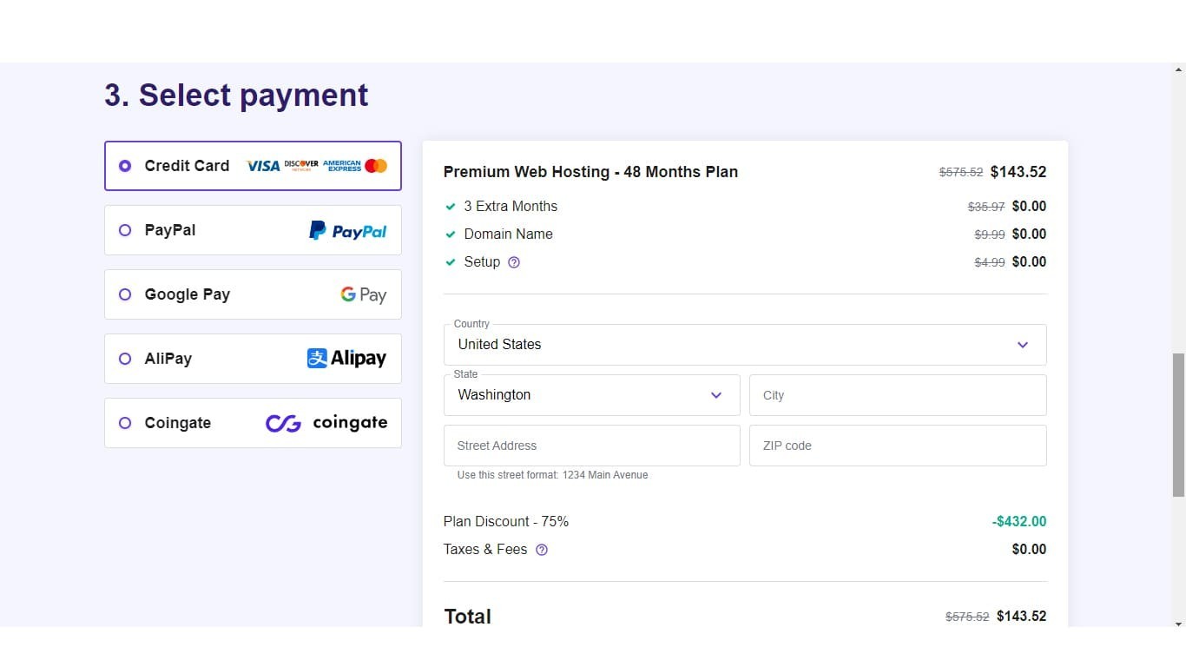Click the American Express logo
Image resolution: width=1186 pixels, height=667 pixels.
tap(341, 166)
